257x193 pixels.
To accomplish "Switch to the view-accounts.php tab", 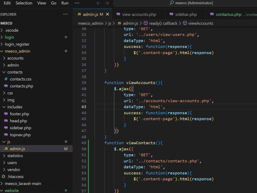I will 139,14.
